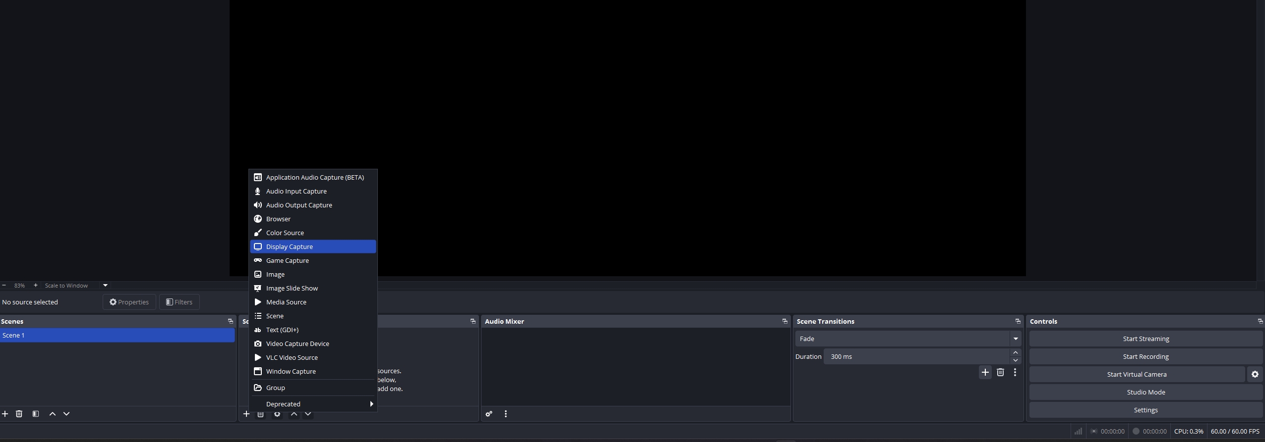Open Audio Mixer three-dot menu

click(x=505, y=414)
